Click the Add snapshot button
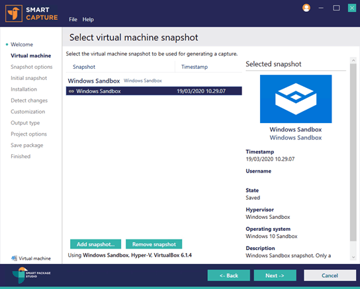 (x=95, y=244)
